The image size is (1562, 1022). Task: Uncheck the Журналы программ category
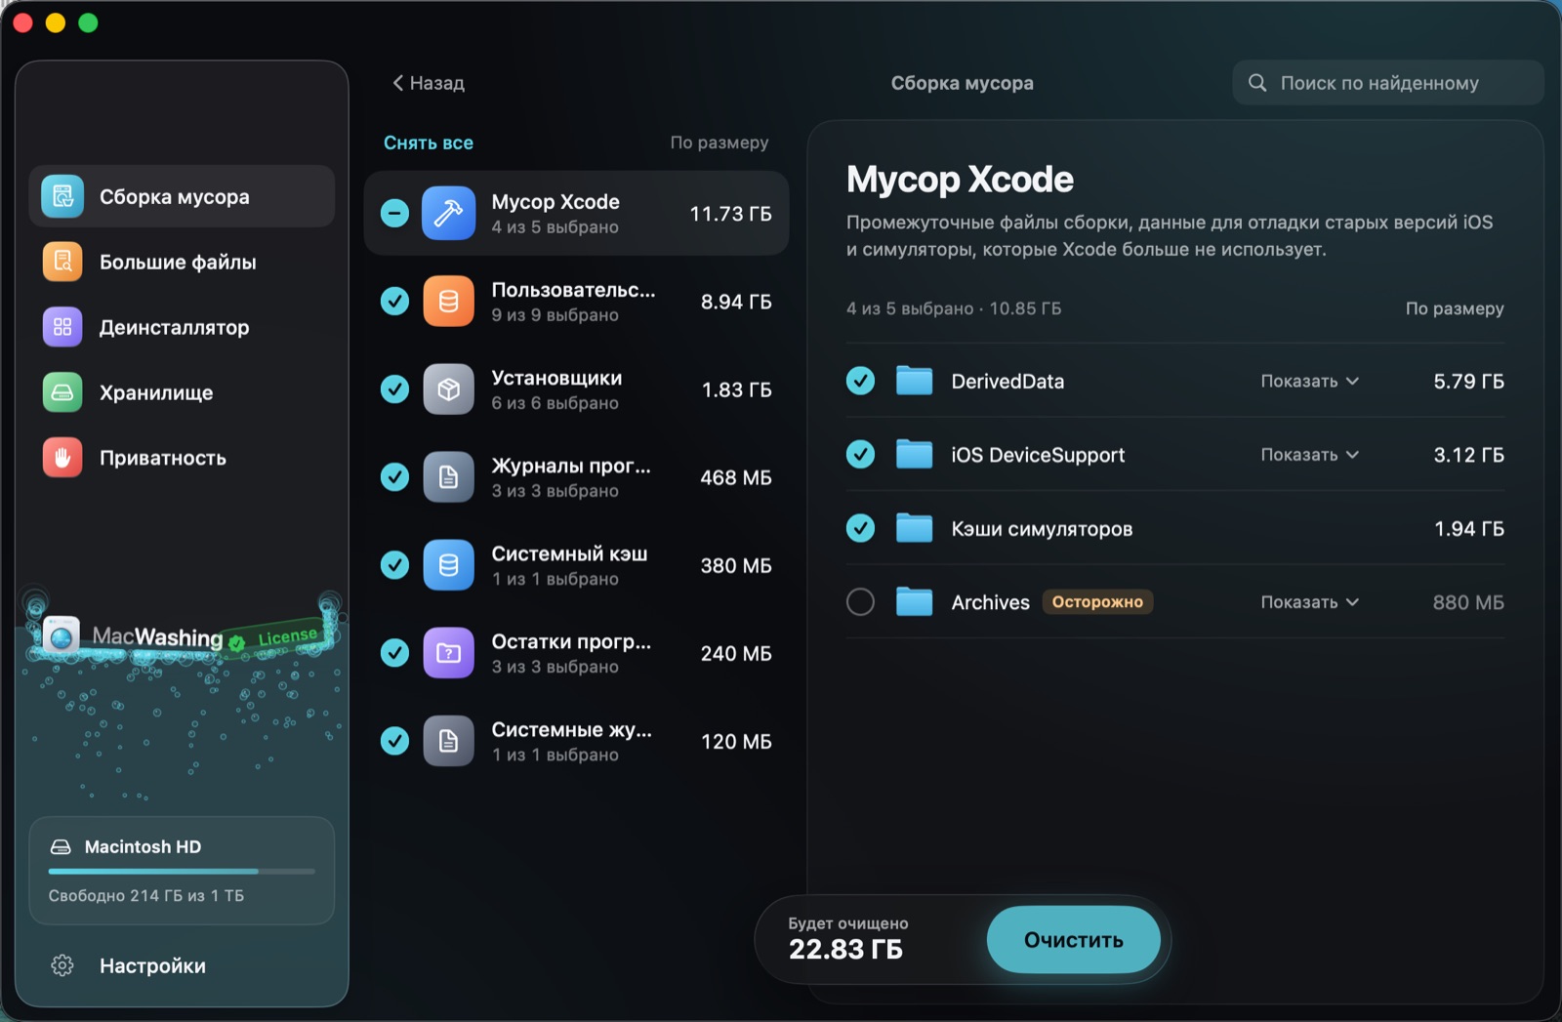[x=394, y=476]
